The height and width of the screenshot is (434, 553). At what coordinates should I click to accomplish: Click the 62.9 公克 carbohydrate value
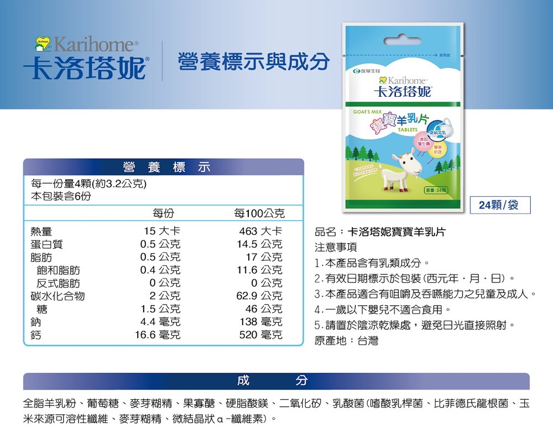pyautogui.click(x=259, y=295)
